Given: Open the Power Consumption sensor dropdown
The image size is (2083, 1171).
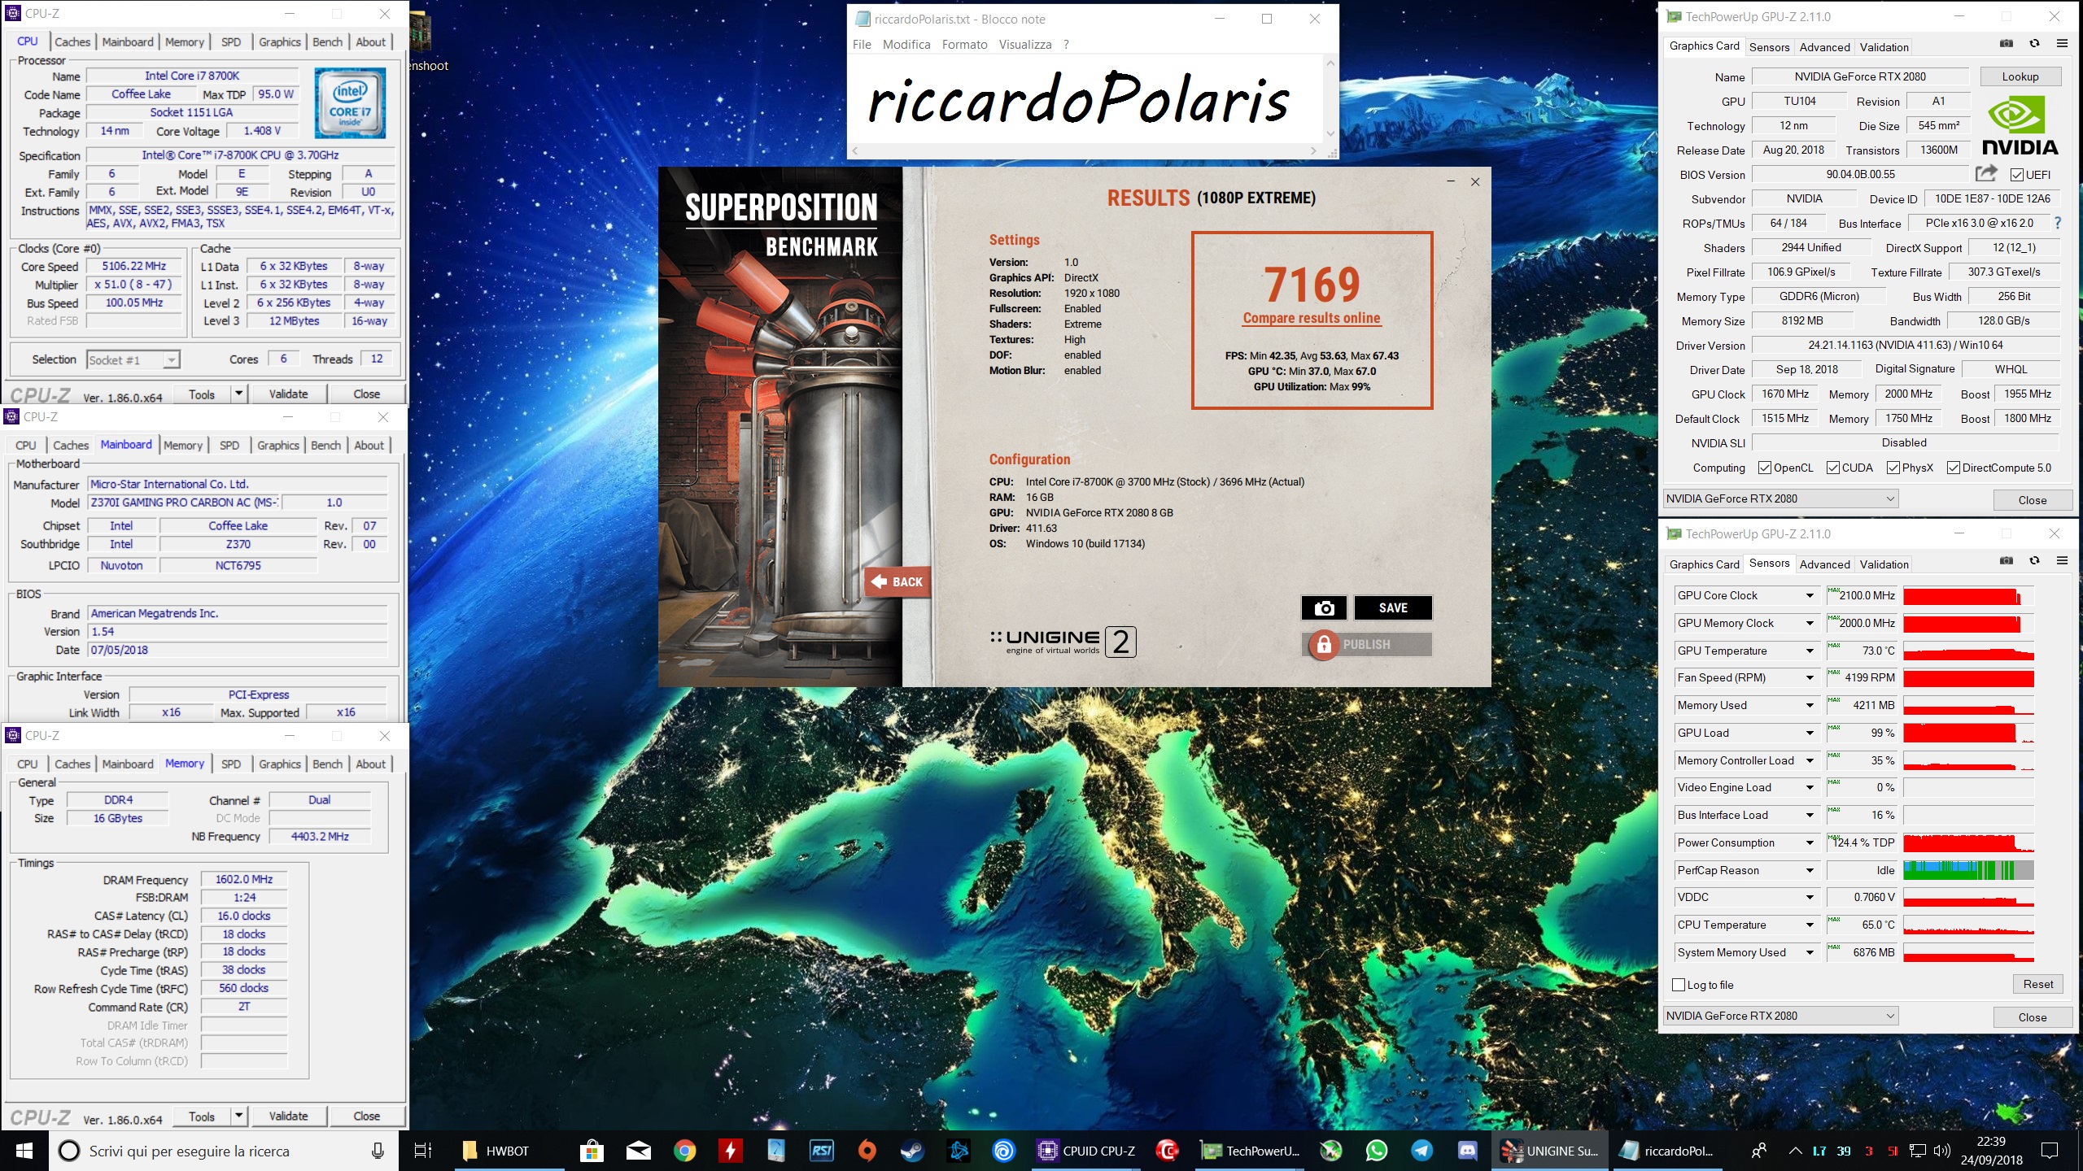Looking at the screenshot, I should tap(1810, 843).
